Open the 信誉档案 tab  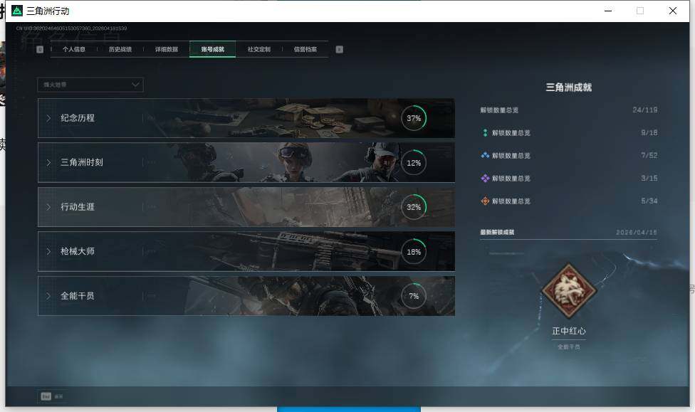pyautogui.click(x=305, y=49)
